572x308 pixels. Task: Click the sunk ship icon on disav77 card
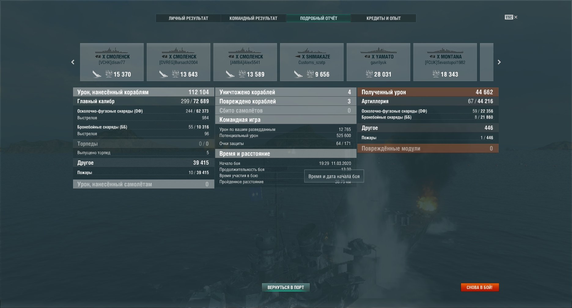[x=97, y=74]
